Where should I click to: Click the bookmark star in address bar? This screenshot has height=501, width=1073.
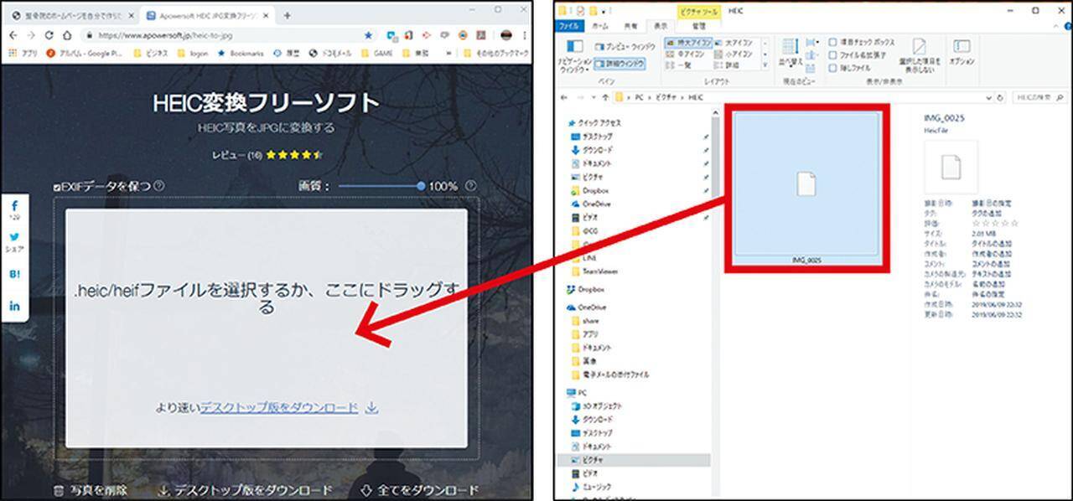[x=368, y=36]
